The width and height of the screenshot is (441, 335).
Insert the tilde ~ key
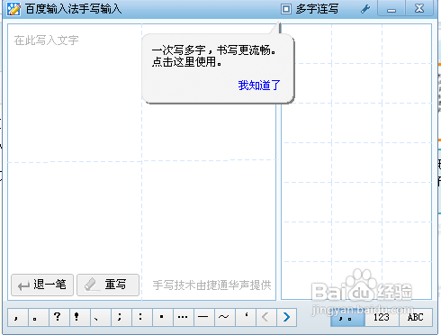(225, 317)
